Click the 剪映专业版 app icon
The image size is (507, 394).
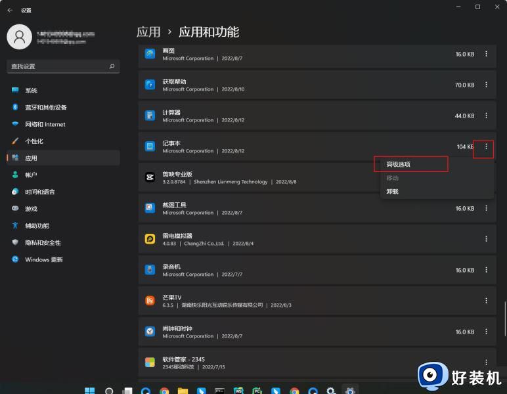150,177
